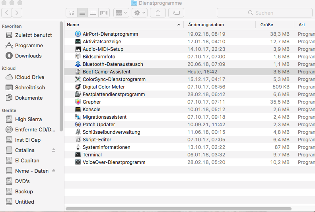Click the AirPort-Dienstprogramm icon
315x212 pixels.
click(x=78, y=34)
